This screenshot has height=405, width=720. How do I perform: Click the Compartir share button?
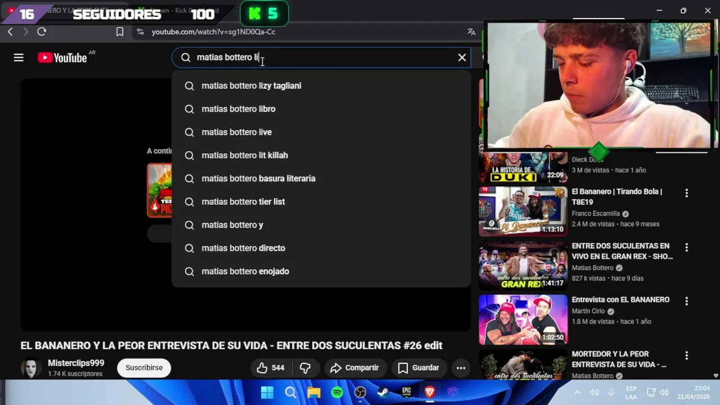pos(355,368)
